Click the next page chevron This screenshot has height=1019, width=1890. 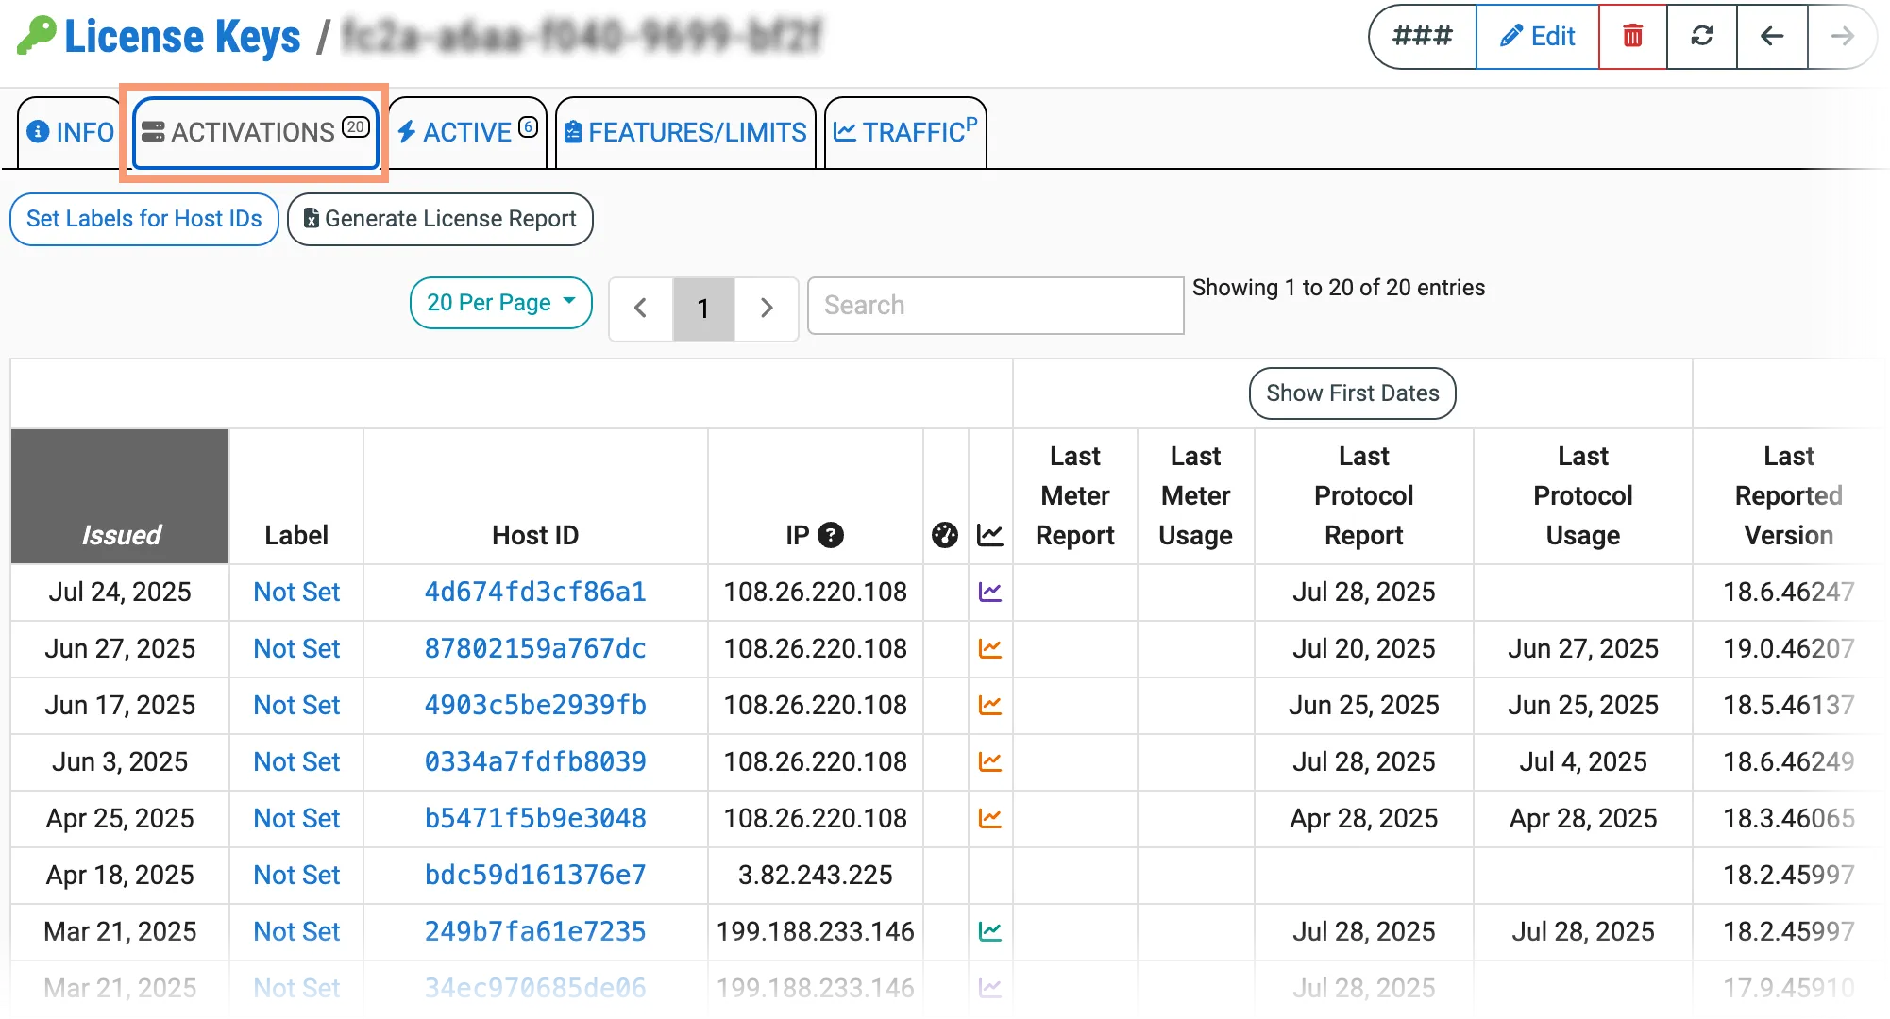[767, 308]
